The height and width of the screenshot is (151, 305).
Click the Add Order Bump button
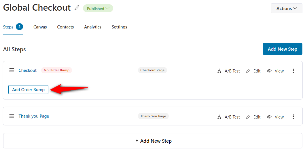click(29, 89)
